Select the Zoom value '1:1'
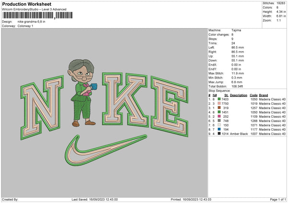 [278, 20]
